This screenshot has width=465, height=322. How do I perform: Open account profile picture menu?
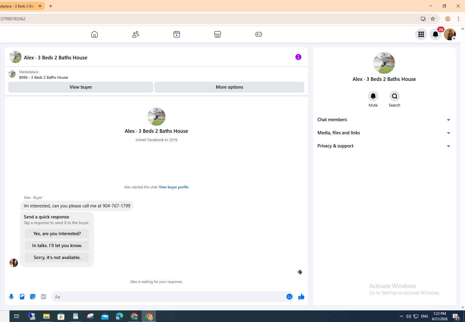(x=450, y=34)
